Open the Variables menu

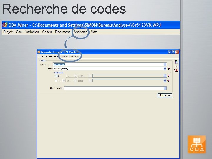[x=32, y=32]
